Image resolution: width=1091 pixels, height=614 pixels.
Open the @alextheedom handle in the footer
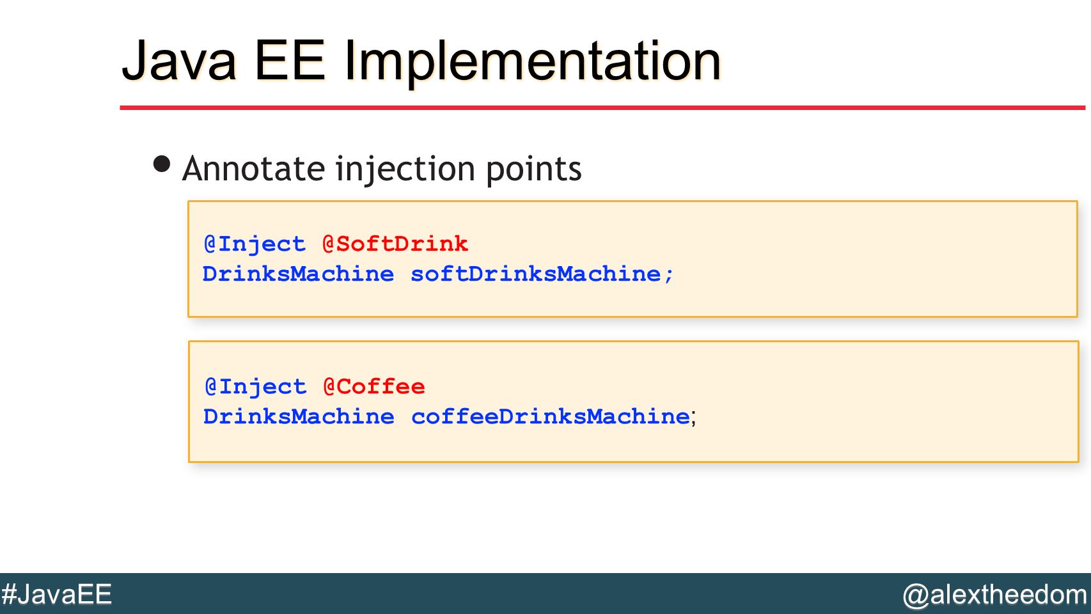(994, 594)
